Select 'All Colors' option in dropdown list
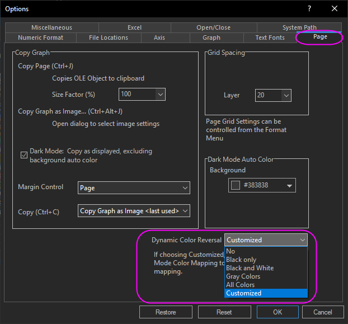 [x=240, y=285]
